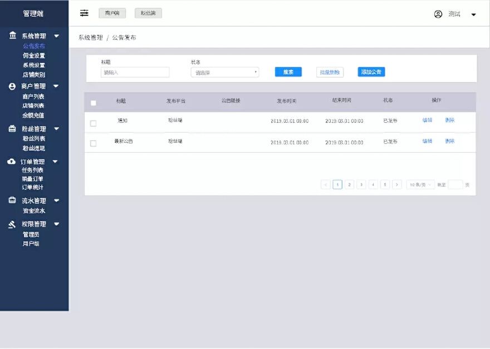Open the 系统管理 section icon in sidebar
The image size is (490, 349).
(12, 35)
